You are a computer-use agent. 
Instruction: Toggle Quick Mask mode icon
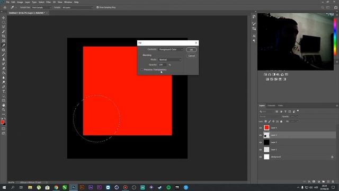[4, 128]
